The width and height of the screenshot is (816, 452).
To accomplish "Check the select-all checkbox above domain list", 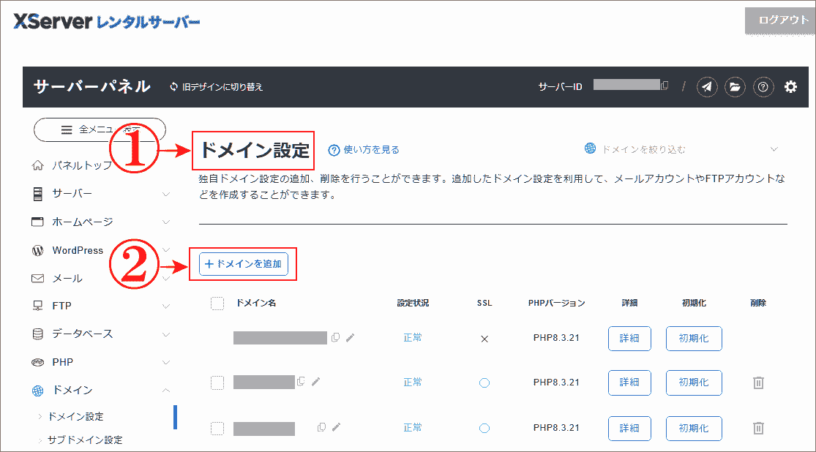I will [x=217, y=302].
